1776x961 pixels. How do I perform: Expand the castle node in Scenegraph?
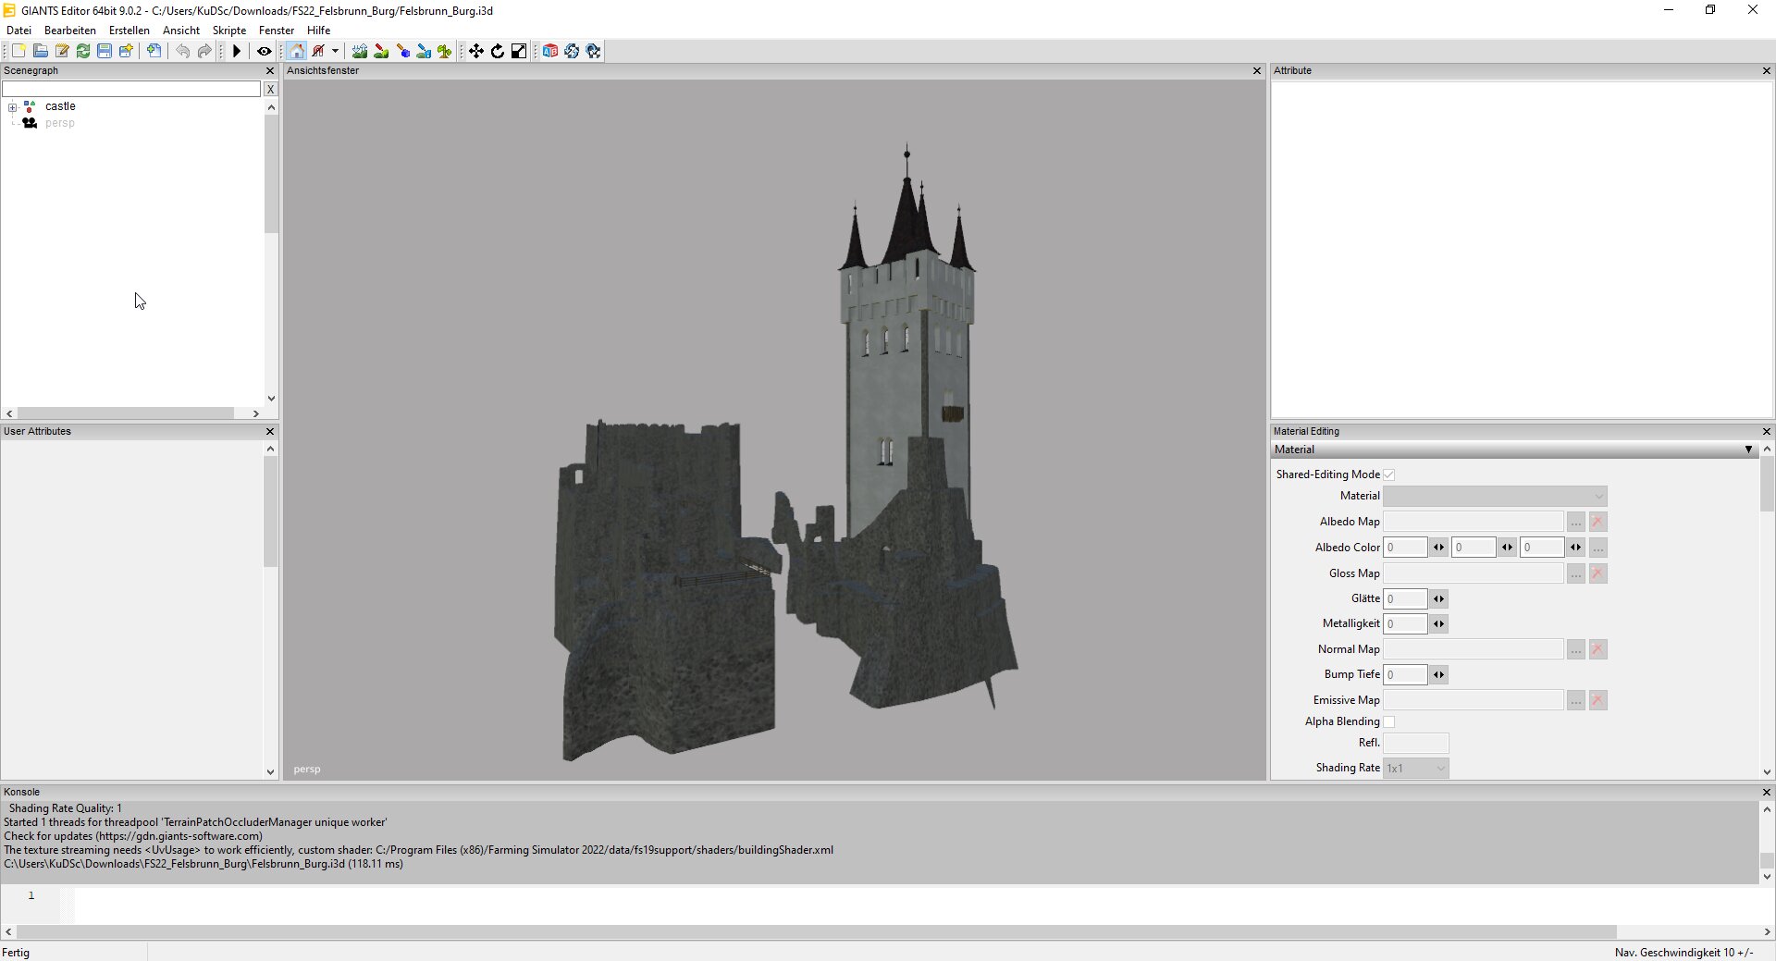click(x=13, y=107)
